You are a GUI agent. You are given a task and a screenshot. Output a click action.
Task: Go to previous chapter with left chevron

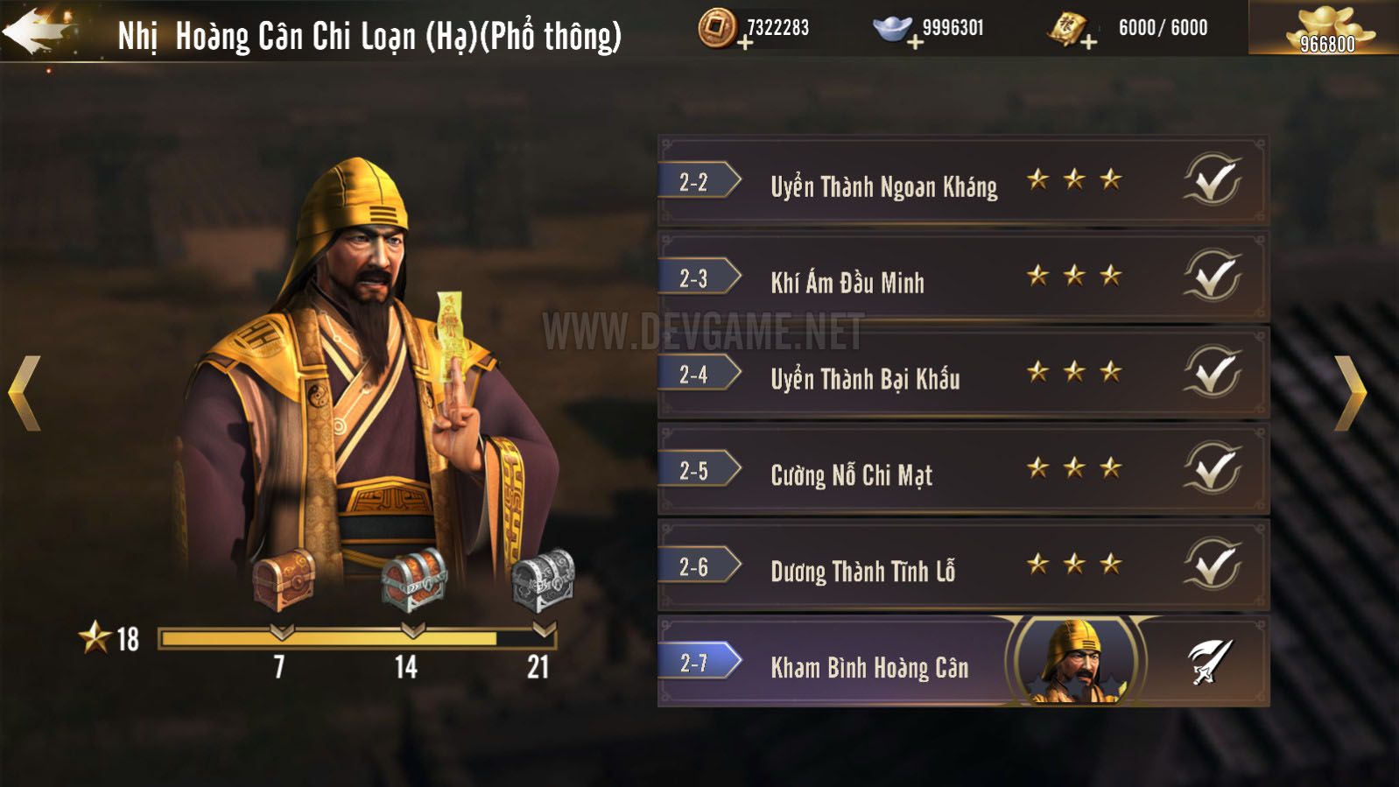[x=25, y=393]
